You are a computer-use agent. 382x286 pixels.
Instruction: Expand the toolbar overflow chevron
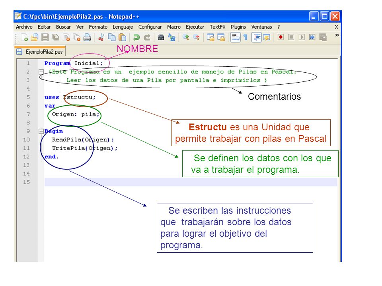pyautogui.click(x=337, y=35)
